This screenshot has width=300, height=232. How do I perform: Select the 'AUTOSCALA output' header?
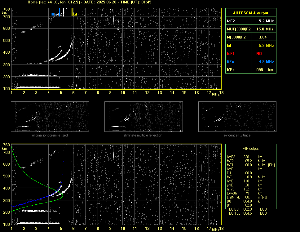[250, 13]
